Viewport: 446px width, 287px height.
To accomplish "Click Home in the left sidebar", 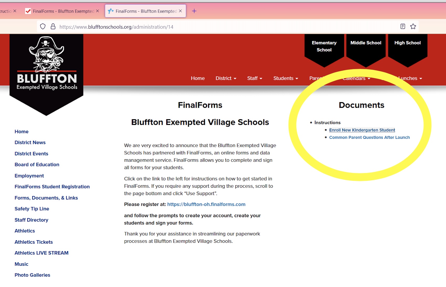I will click(x=22, y=132).
